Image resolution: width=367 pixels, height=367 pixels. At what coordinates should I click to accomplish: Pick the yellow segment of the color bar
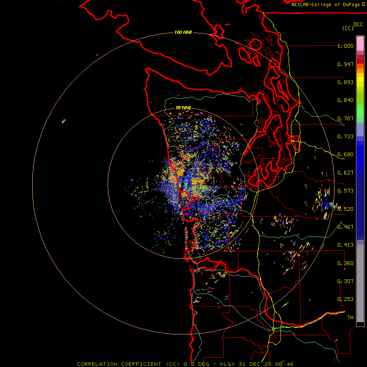pos(360,80)
